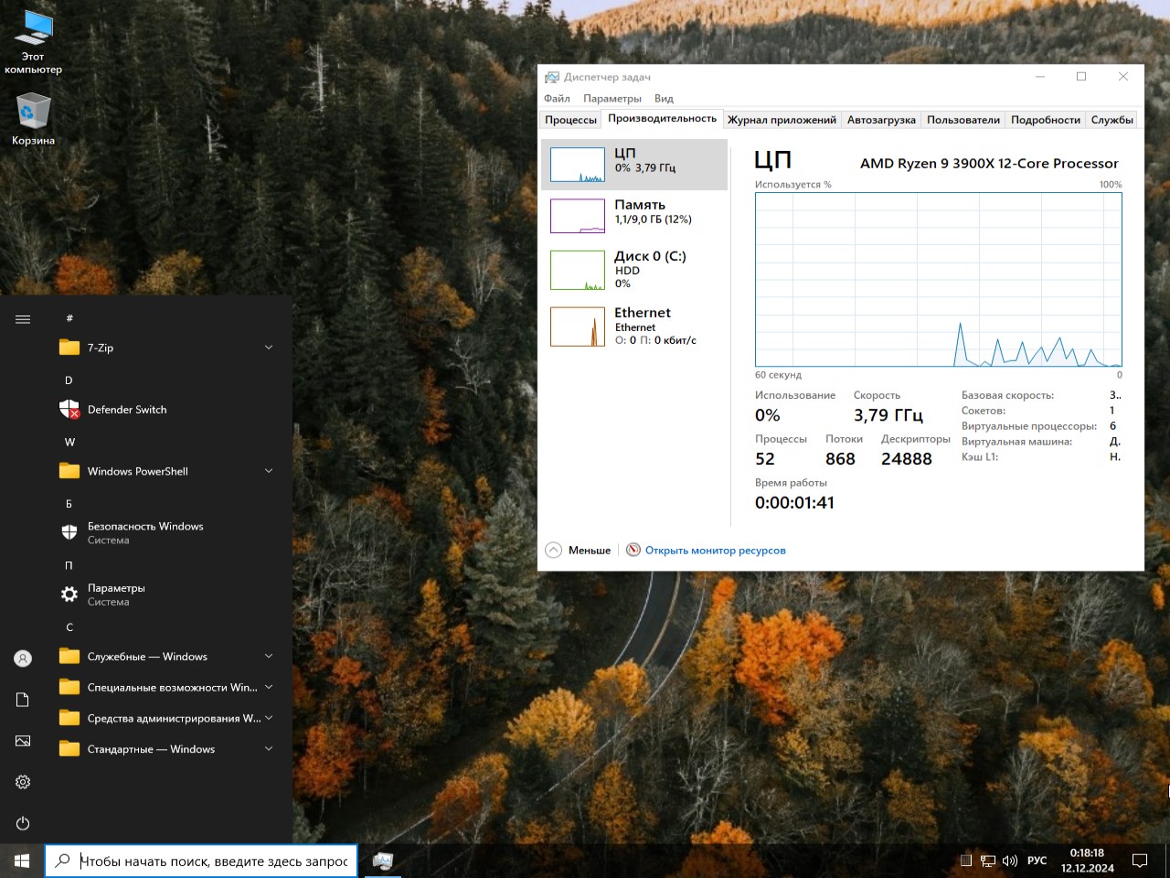Click the Resource Monitor gauge icon
Screen dimensions: 1170x878
633,550
